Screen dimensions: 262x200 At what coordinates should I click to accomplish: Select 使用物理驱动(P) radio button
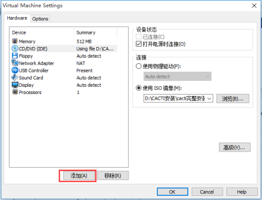(x=138, y=66)
